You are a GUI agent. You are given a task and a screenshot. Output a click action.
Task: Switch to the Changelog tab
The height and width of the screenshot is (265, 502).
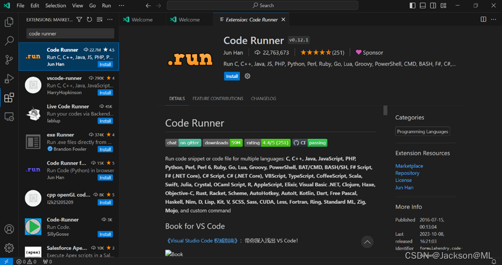[263, 98]
